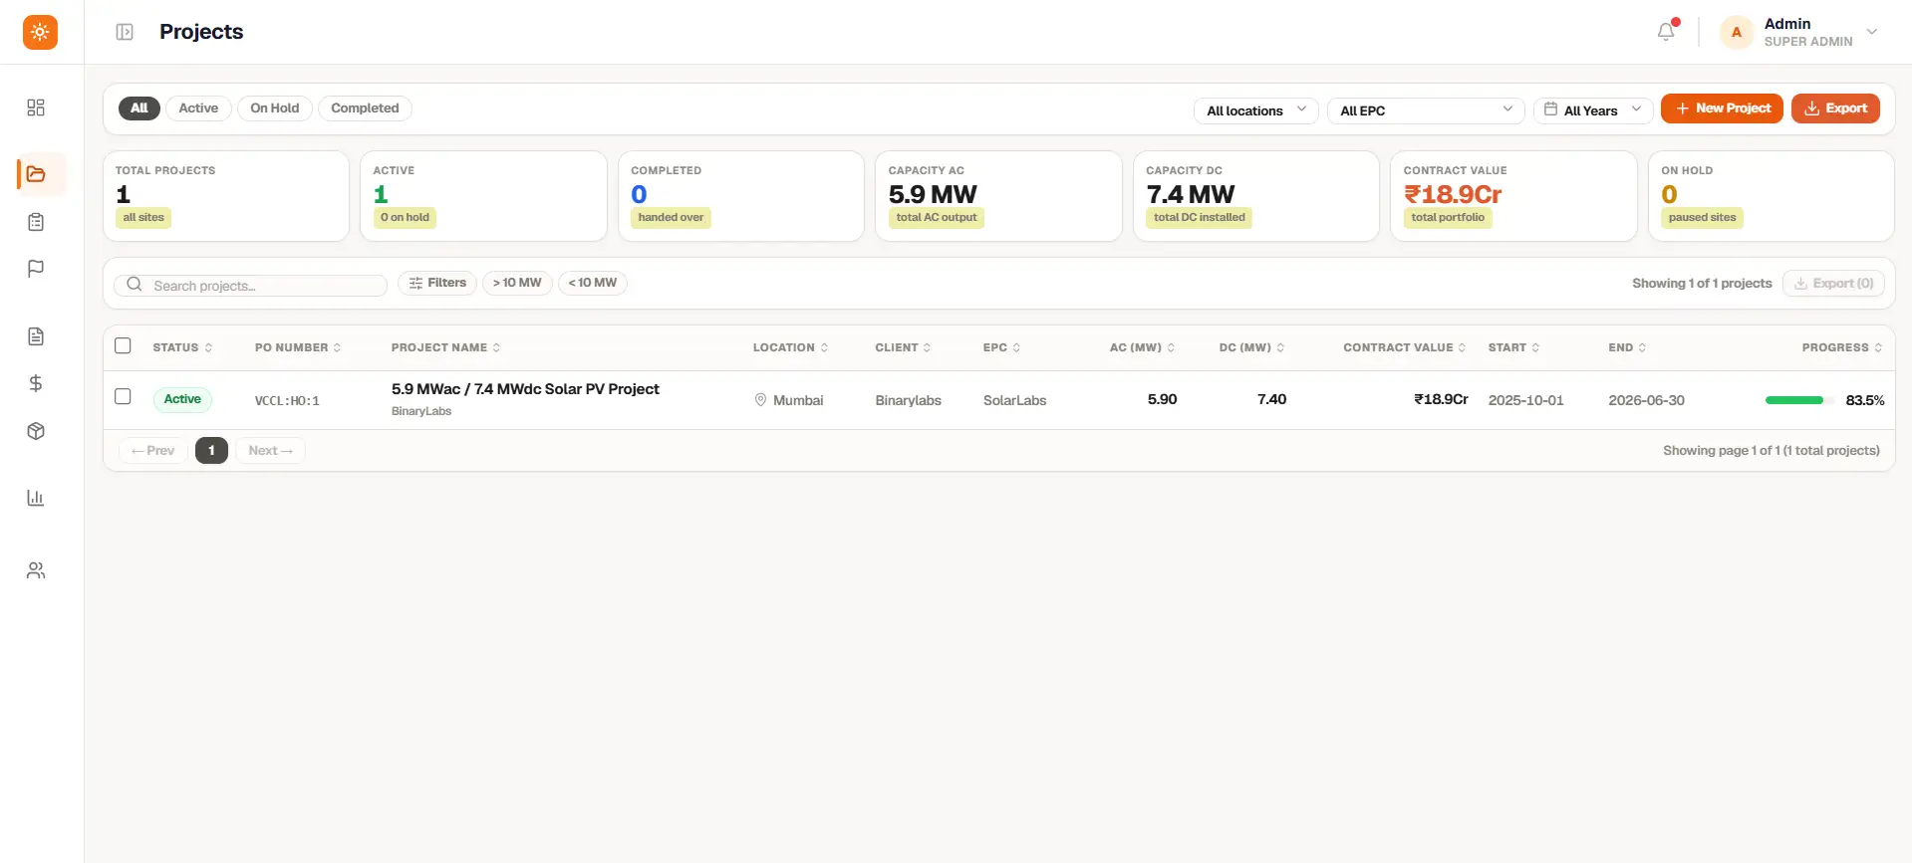Select the Projects folder icon in sidebar
Viewport: 1912px width, 863px height.
[x=36, y=174]
